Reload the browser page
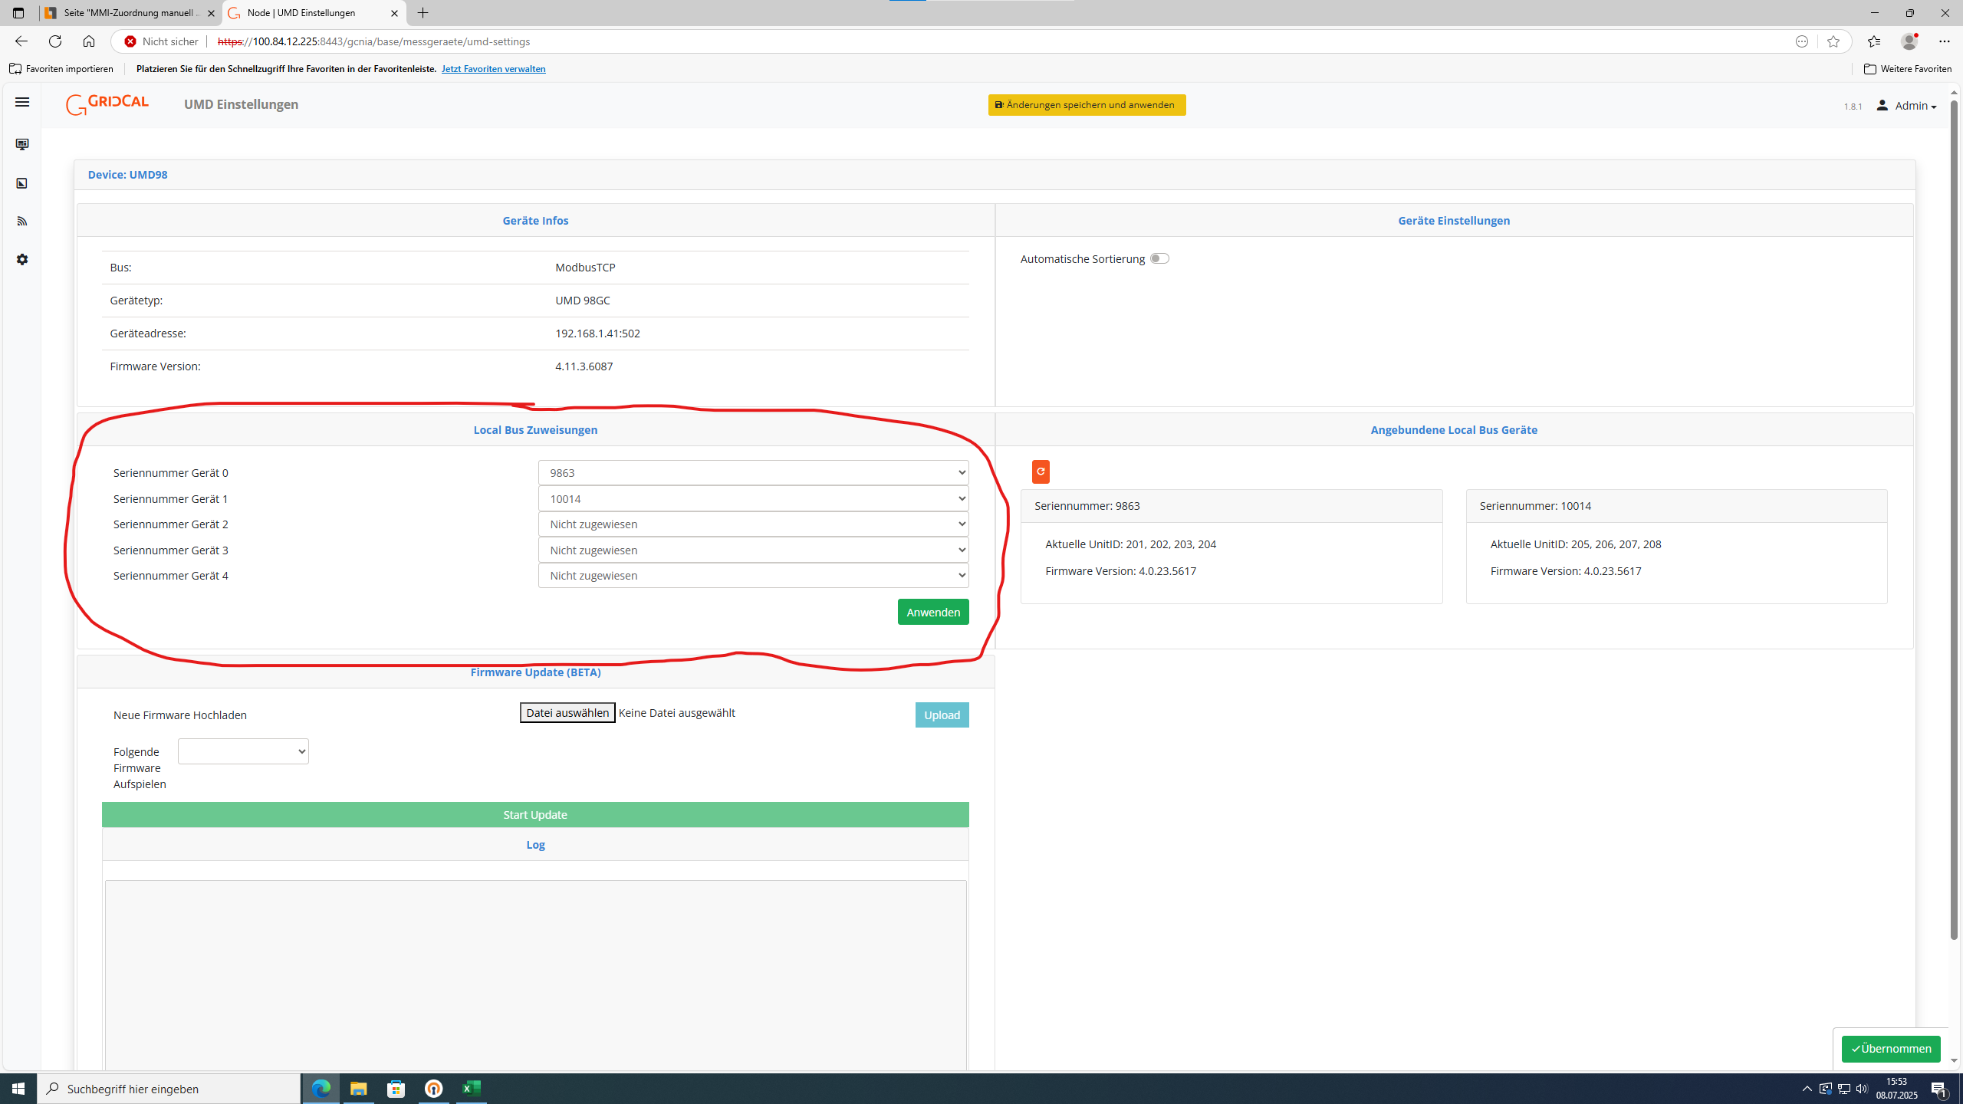 tap(55, 41)
